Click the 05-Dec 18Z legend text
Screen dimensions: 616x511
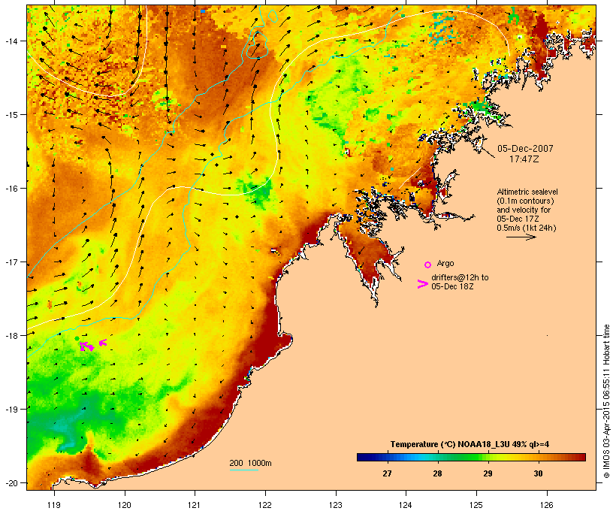click(452, 286)
